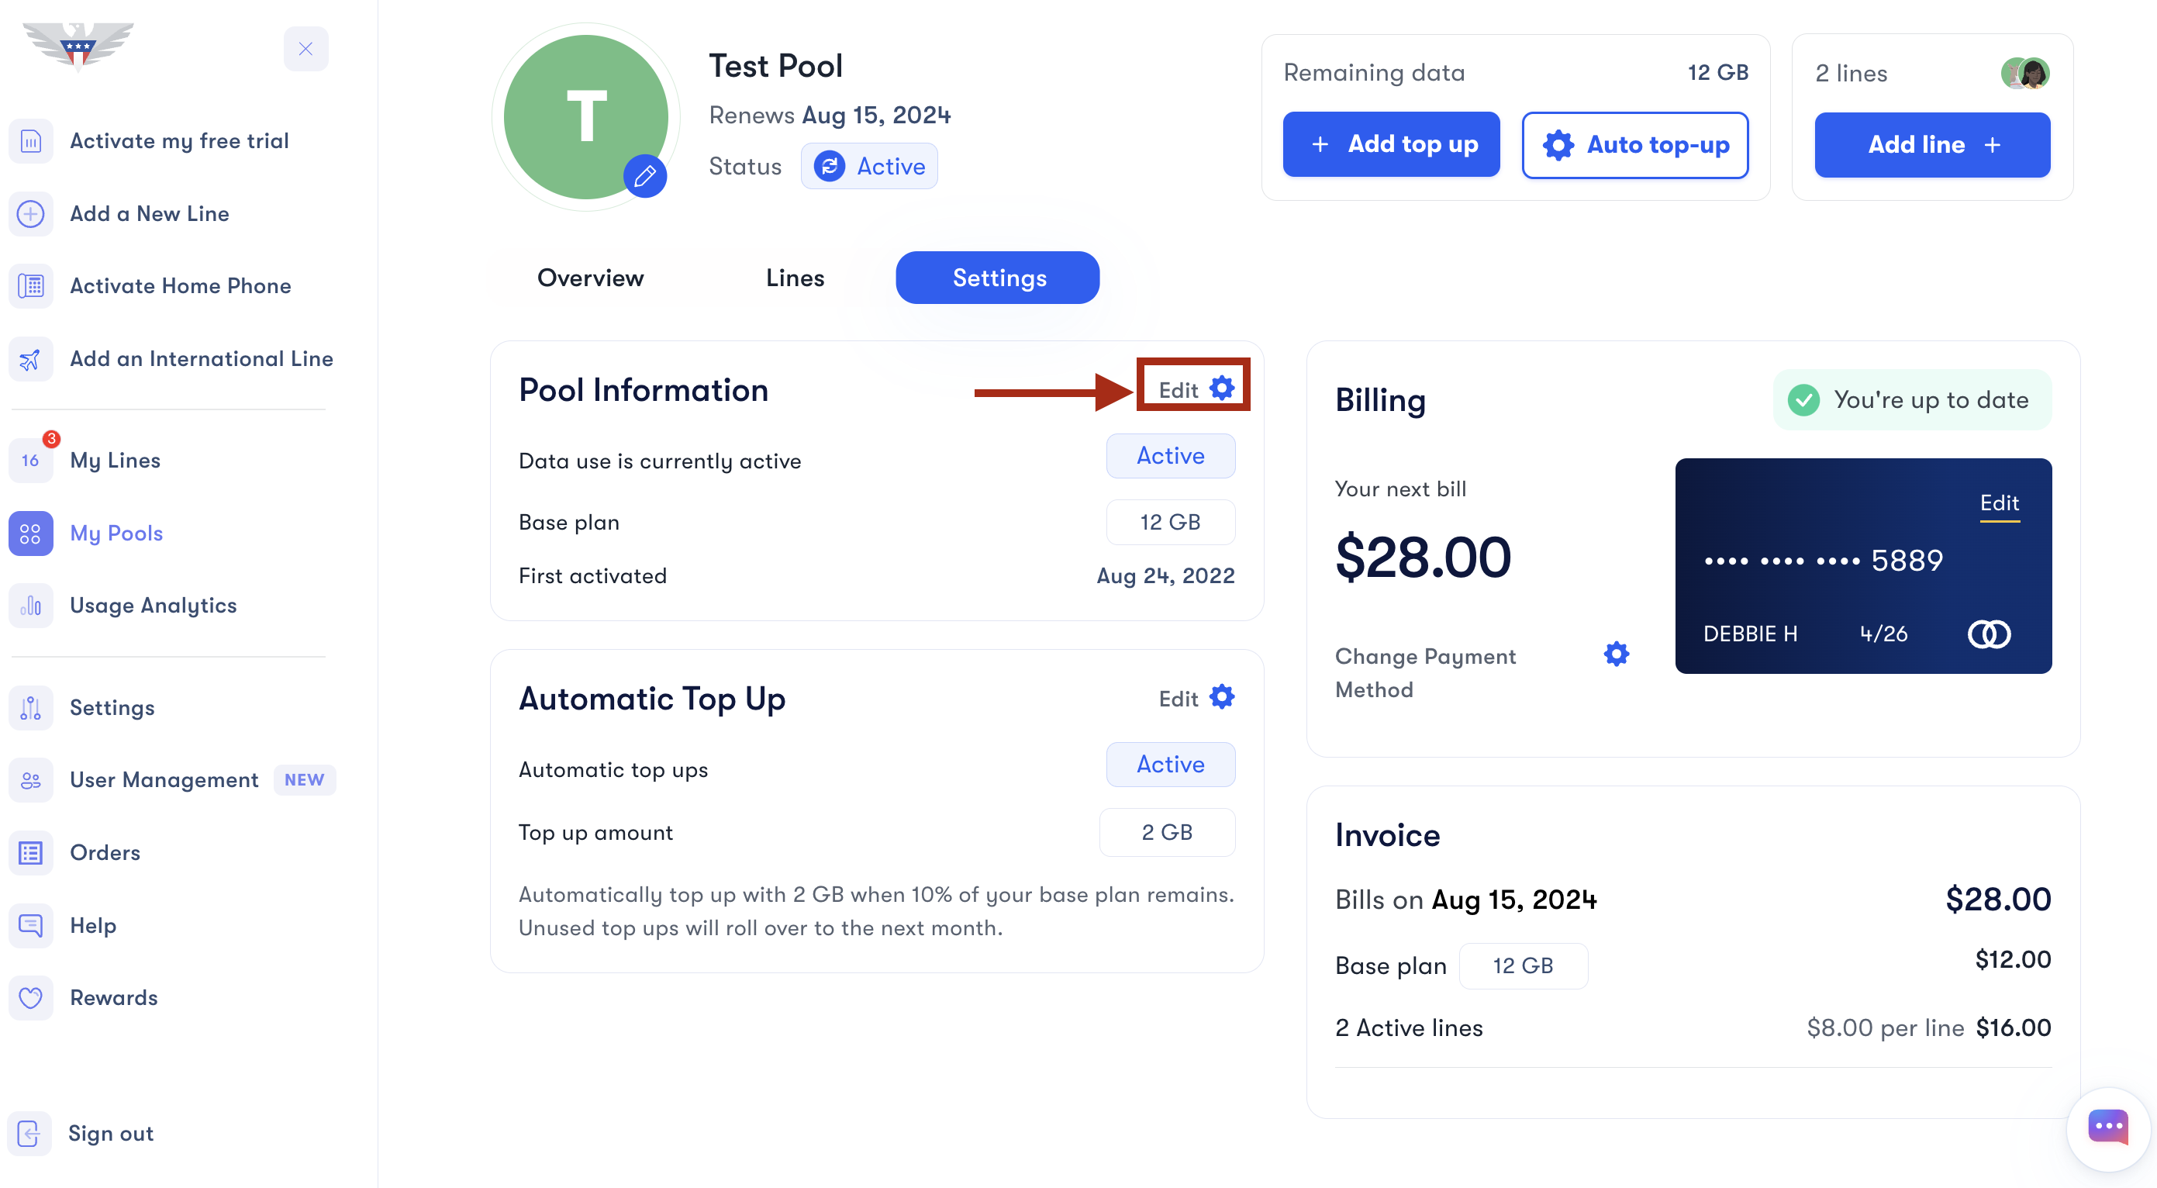Viewport: 2157px width, 1188px height.
Task: Switch to the Overview tab
Action: [590, 277]
